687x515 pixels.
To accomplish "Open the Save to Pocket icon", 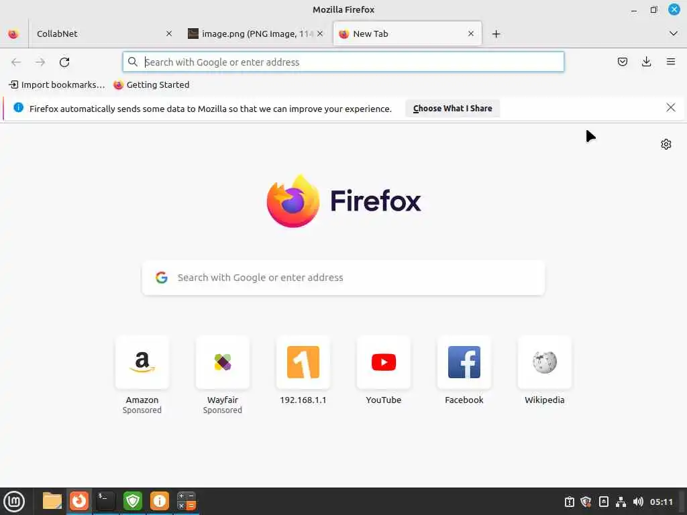I will click(622, 62).
